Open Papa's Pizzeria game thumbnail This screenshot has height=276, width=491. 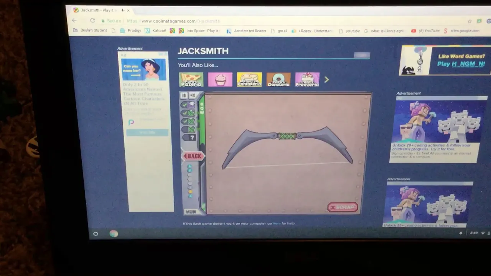191,79
